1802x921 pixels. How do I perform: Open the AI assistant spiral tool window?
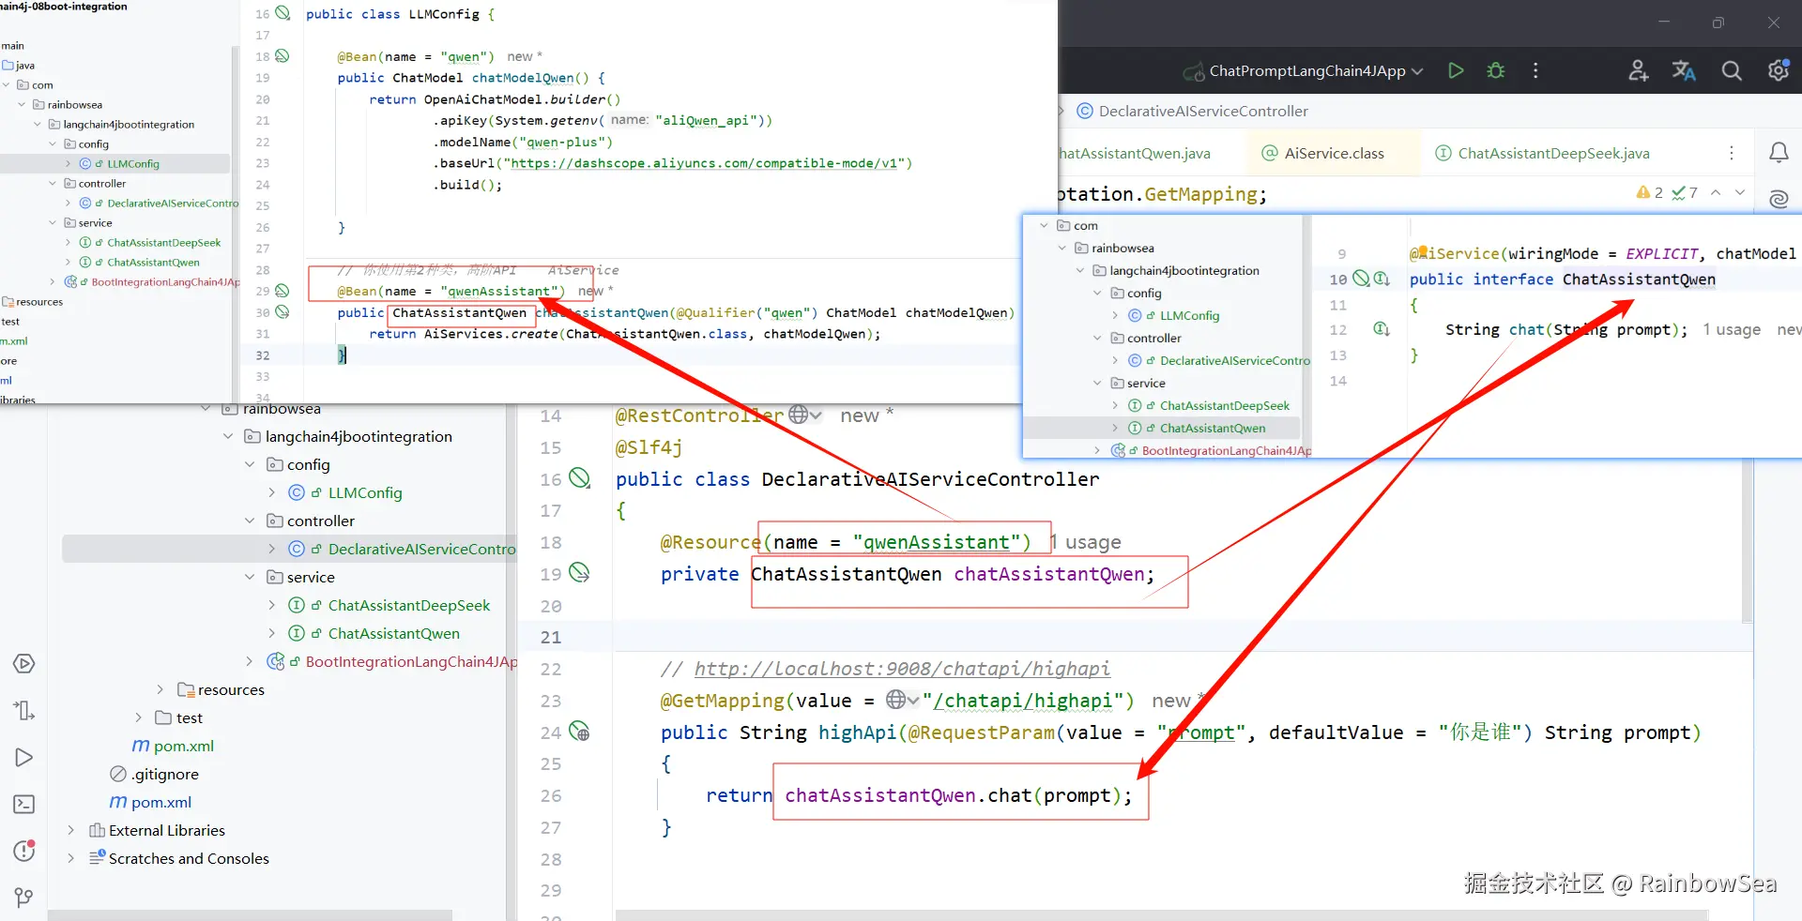(1779, 199)
